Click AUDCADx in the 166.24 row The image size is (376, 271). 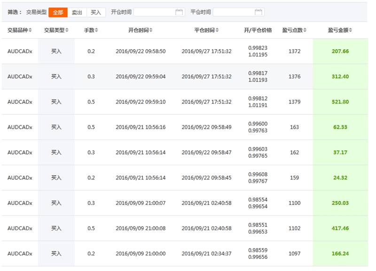(20, 254)
